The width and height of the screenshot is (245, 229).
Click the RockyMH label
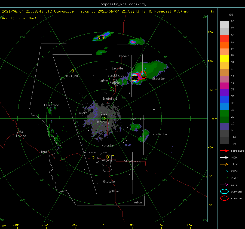pos(72,76)
